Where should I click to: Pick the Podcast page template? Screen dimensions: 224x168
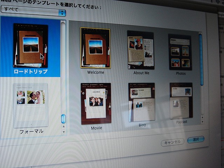tap(181, 101)
